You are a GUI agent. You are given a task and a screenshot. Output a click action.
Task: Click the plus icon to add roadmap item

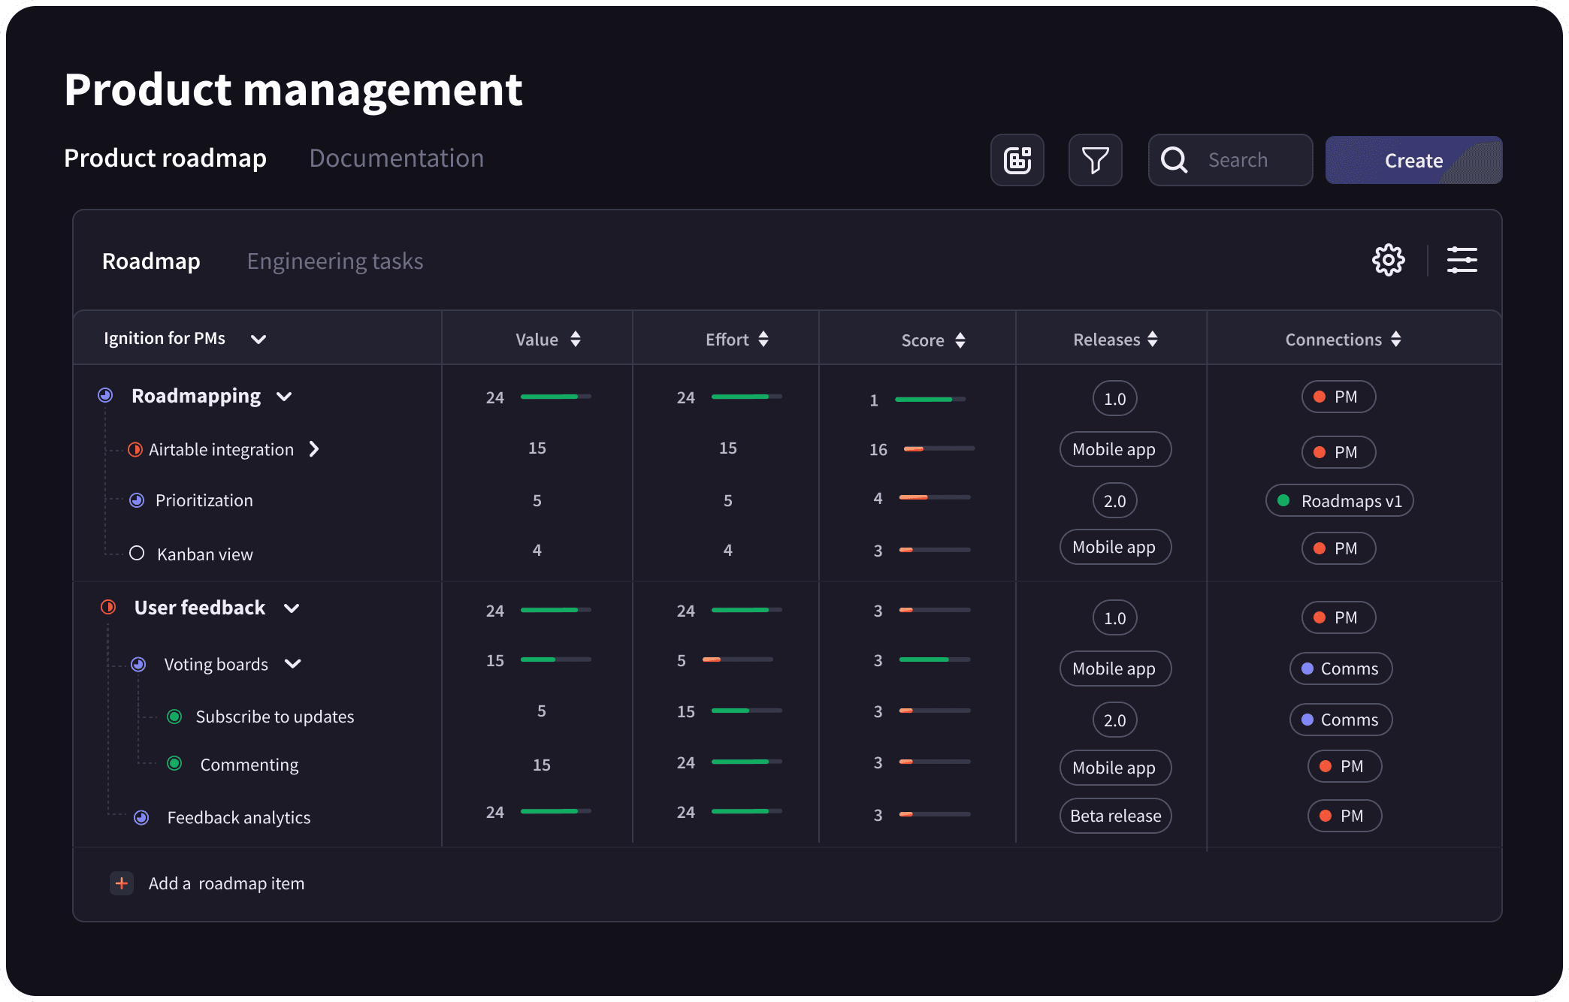pyautogui.click(x=122, y=883)
